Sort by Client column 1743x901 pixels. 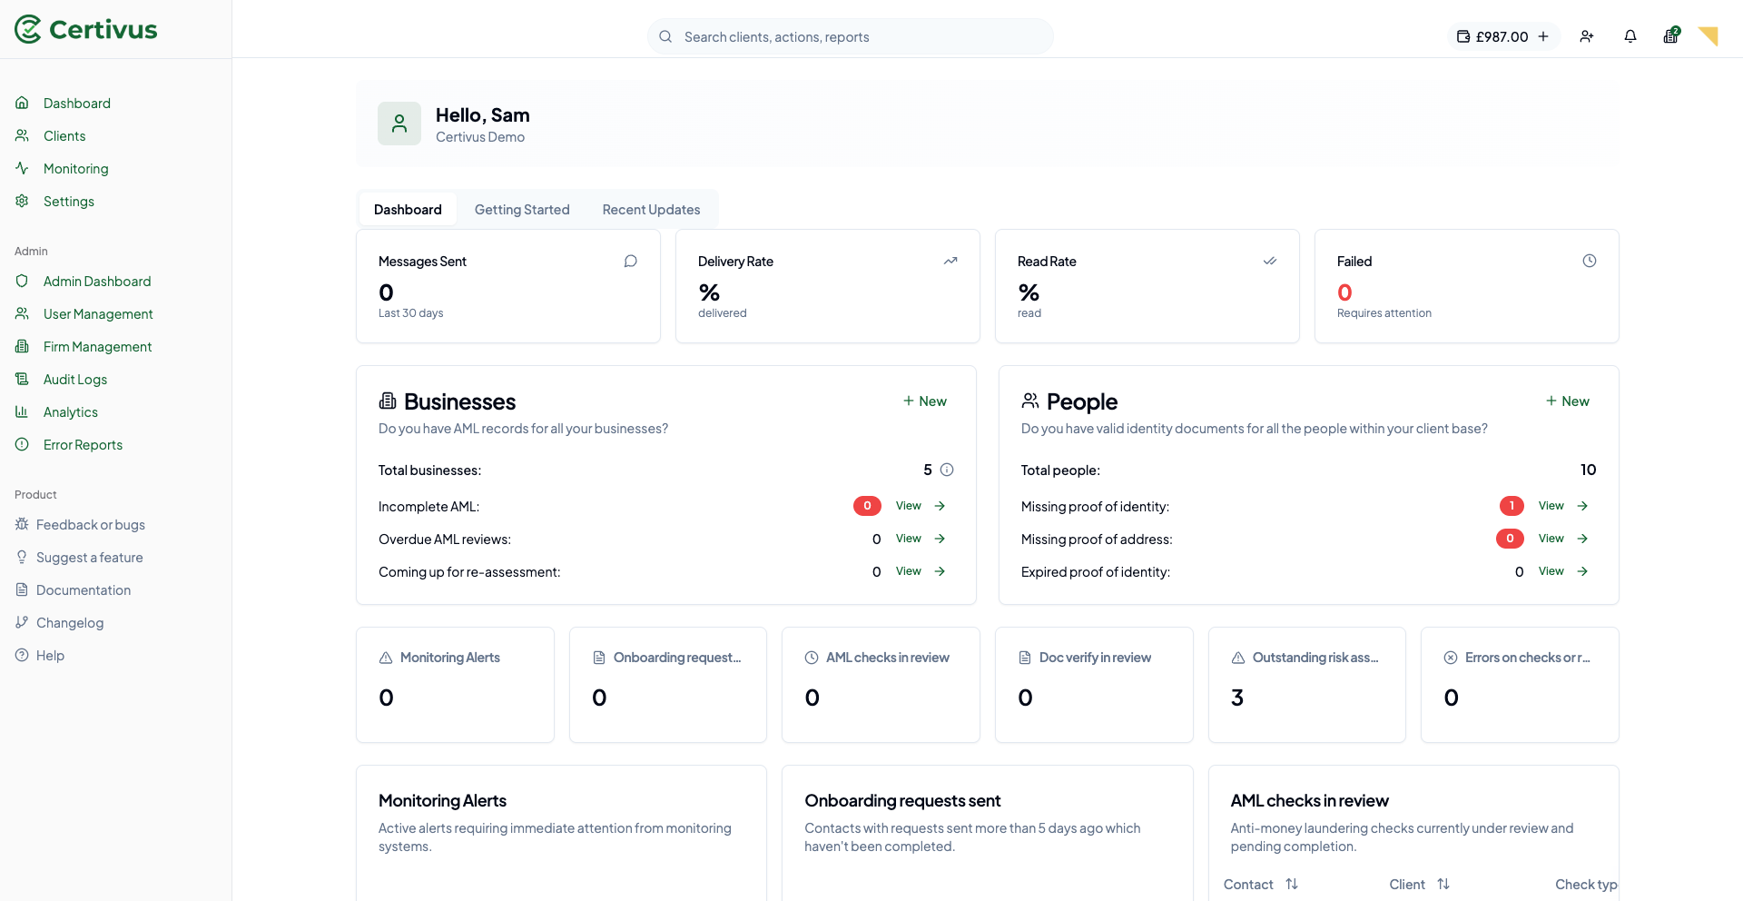[x=1420, y=885]
